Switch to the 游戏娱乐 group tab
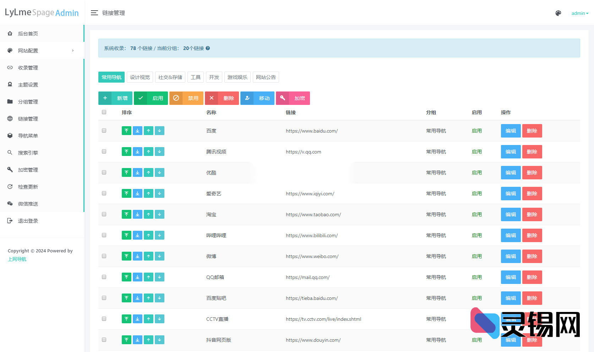Image resolution: width=594 pixels, height=352 pixels. pyautogui.click(x=237, y=77)
